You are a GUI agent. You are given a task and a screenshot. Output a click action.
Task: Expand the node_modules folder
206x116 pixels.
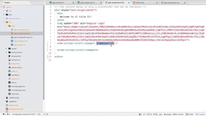4,18
